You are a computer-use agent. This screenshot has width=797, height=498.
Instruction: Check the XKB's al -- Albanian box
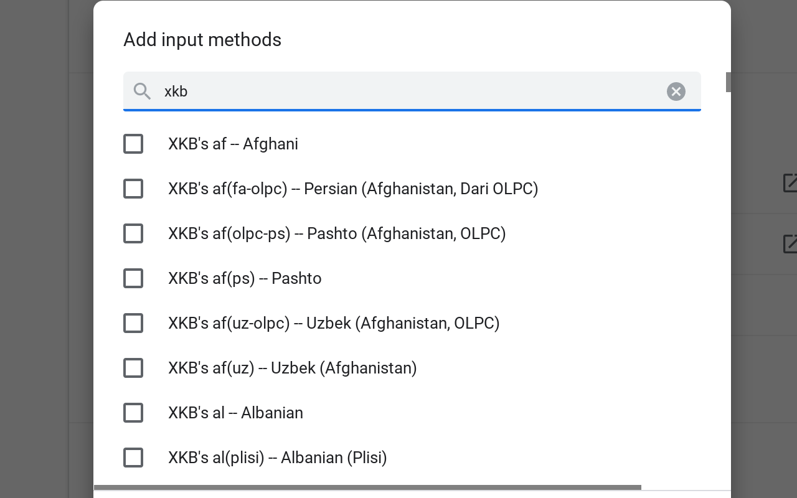coord(133,413)
